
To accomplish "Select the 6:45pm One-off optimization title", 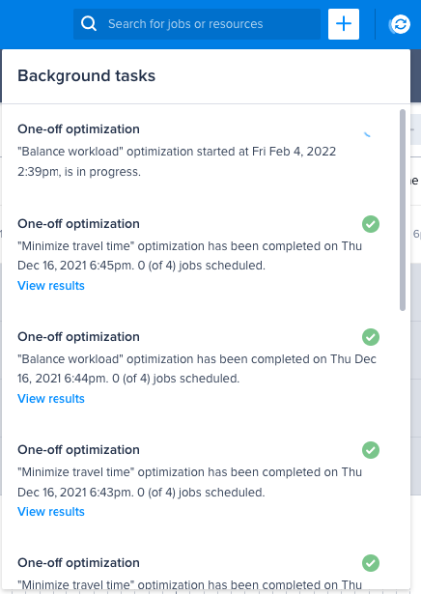I will (78, 224).
